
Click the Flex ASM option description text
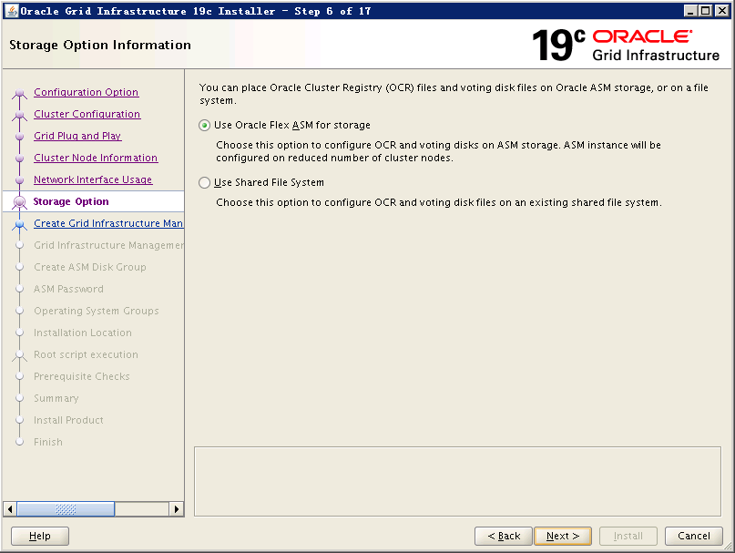pyautogui.click(x=438, y=151)
